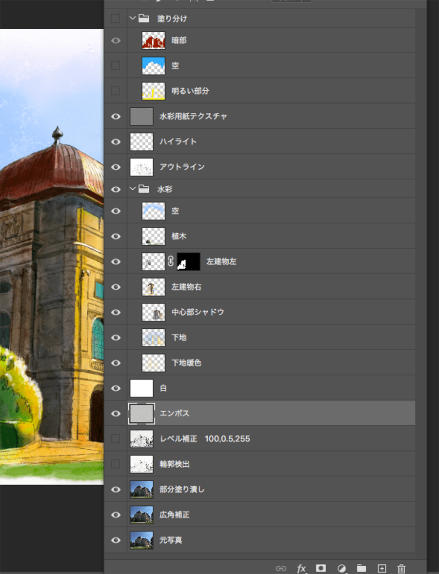Hide the 水彩用紙テクスチャ layer
Viewport: 439px width, 574px height.
point(116,117)
